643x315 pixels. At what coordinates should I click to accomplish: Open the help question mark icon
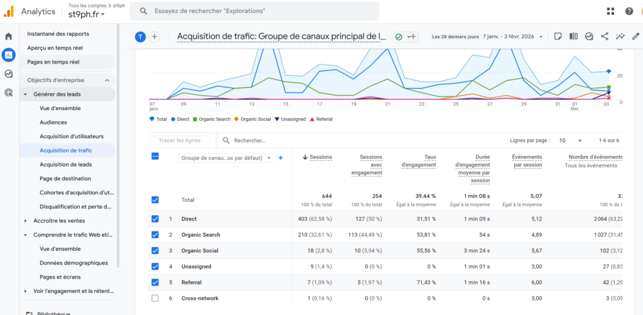tap(629, 11)
